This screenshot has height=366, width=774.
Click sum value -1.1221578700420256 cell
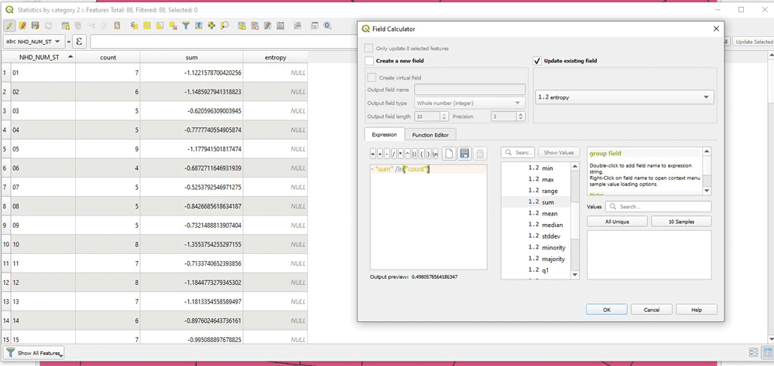191,73
